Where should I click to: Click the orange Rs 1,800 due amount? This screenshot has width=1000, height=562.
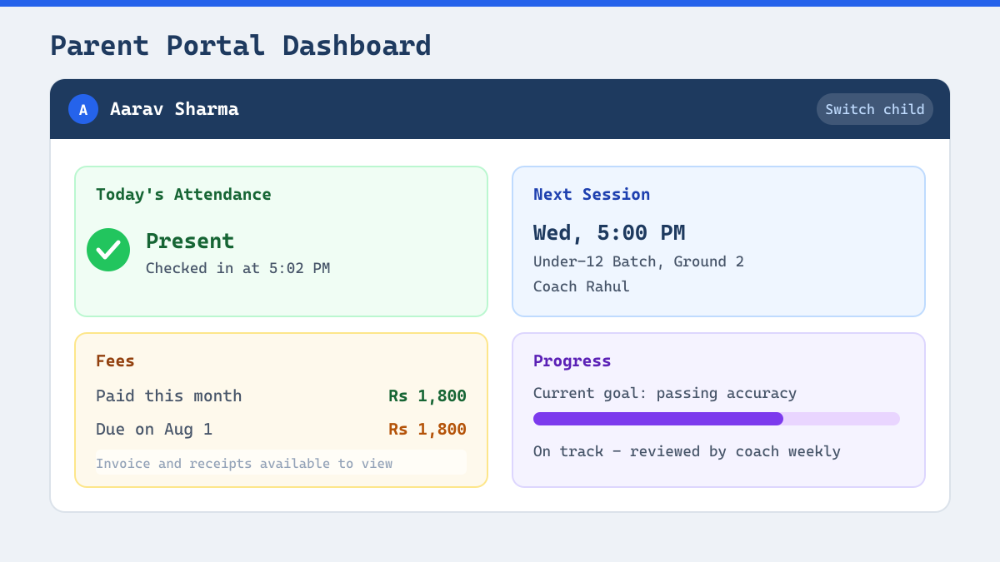pyautogui.click(x=427, y=429)
